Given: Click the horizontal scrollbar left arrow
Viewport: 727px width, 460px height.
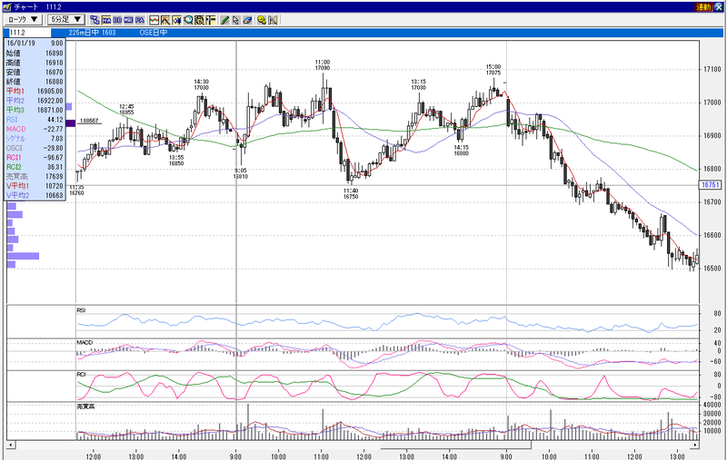Looking at the screenshot, I should coord(10,445).
